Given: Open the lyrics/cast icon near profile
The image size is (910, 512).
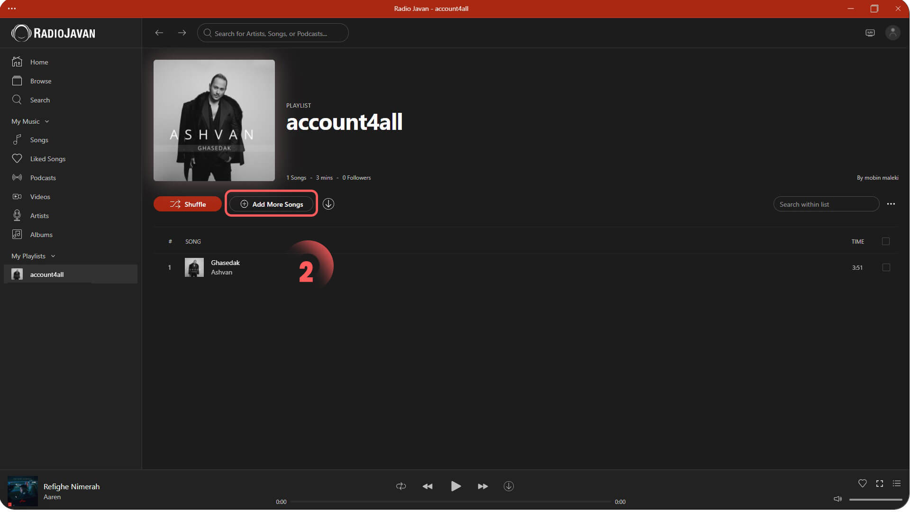Looking at the screenshot, I should point(870,33).
